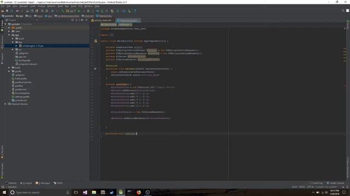350x196 pixels.
Task: Collapse the libs folder arrow
Action: (13, 42)
